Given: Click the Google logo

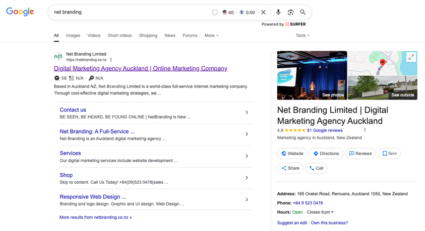Looking at the screenshot, I should [x=20, y=12].
